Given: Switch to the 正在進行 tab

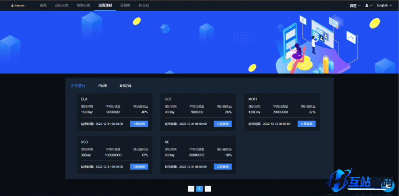Looking at the screenshot, I should [x=78, y=86].
